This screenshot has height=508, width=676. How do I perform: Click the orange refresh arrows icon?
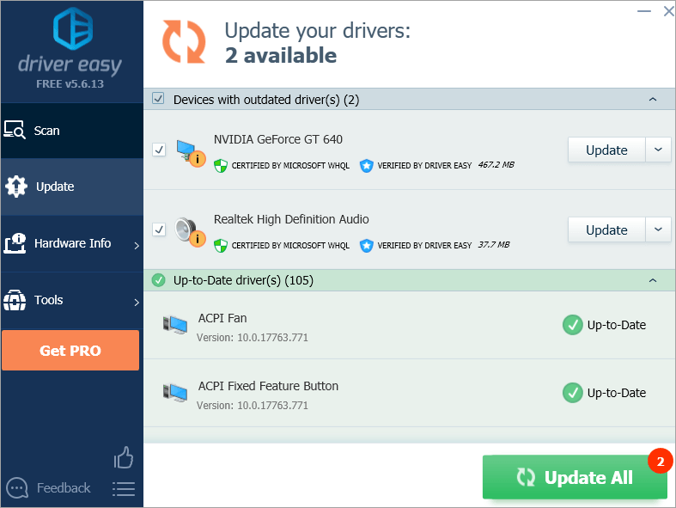(x=183, y=40)
